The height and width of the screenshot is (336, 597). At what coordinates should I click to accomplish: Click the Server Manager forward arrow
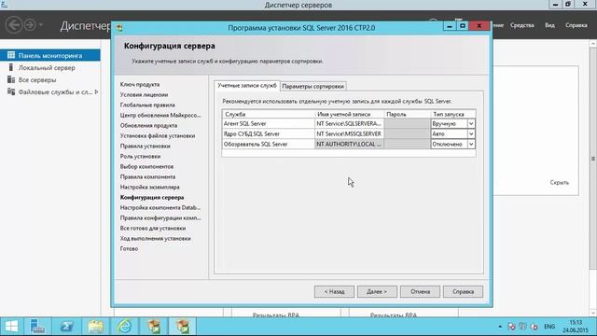point(30,25)
